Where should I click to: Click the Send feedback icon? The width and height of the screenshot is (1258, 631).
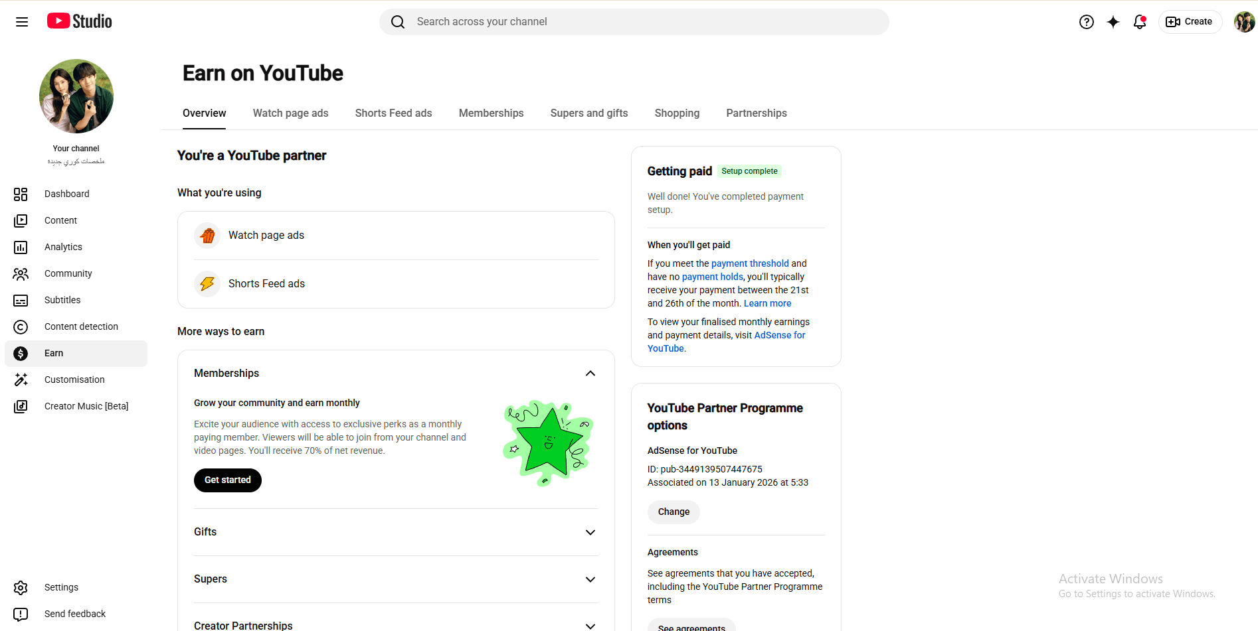click(x=21, y=614)
